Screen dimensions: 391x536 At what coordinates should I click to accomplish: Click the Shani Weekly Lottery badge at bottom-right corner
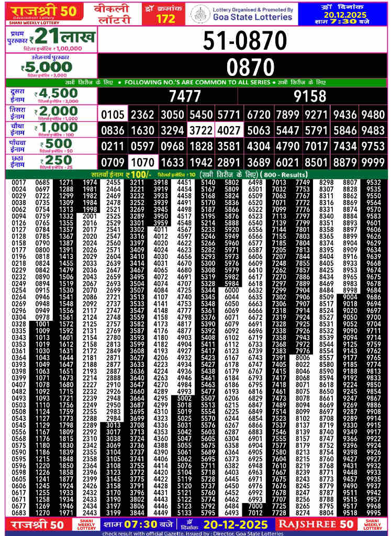tap(373, 524)
